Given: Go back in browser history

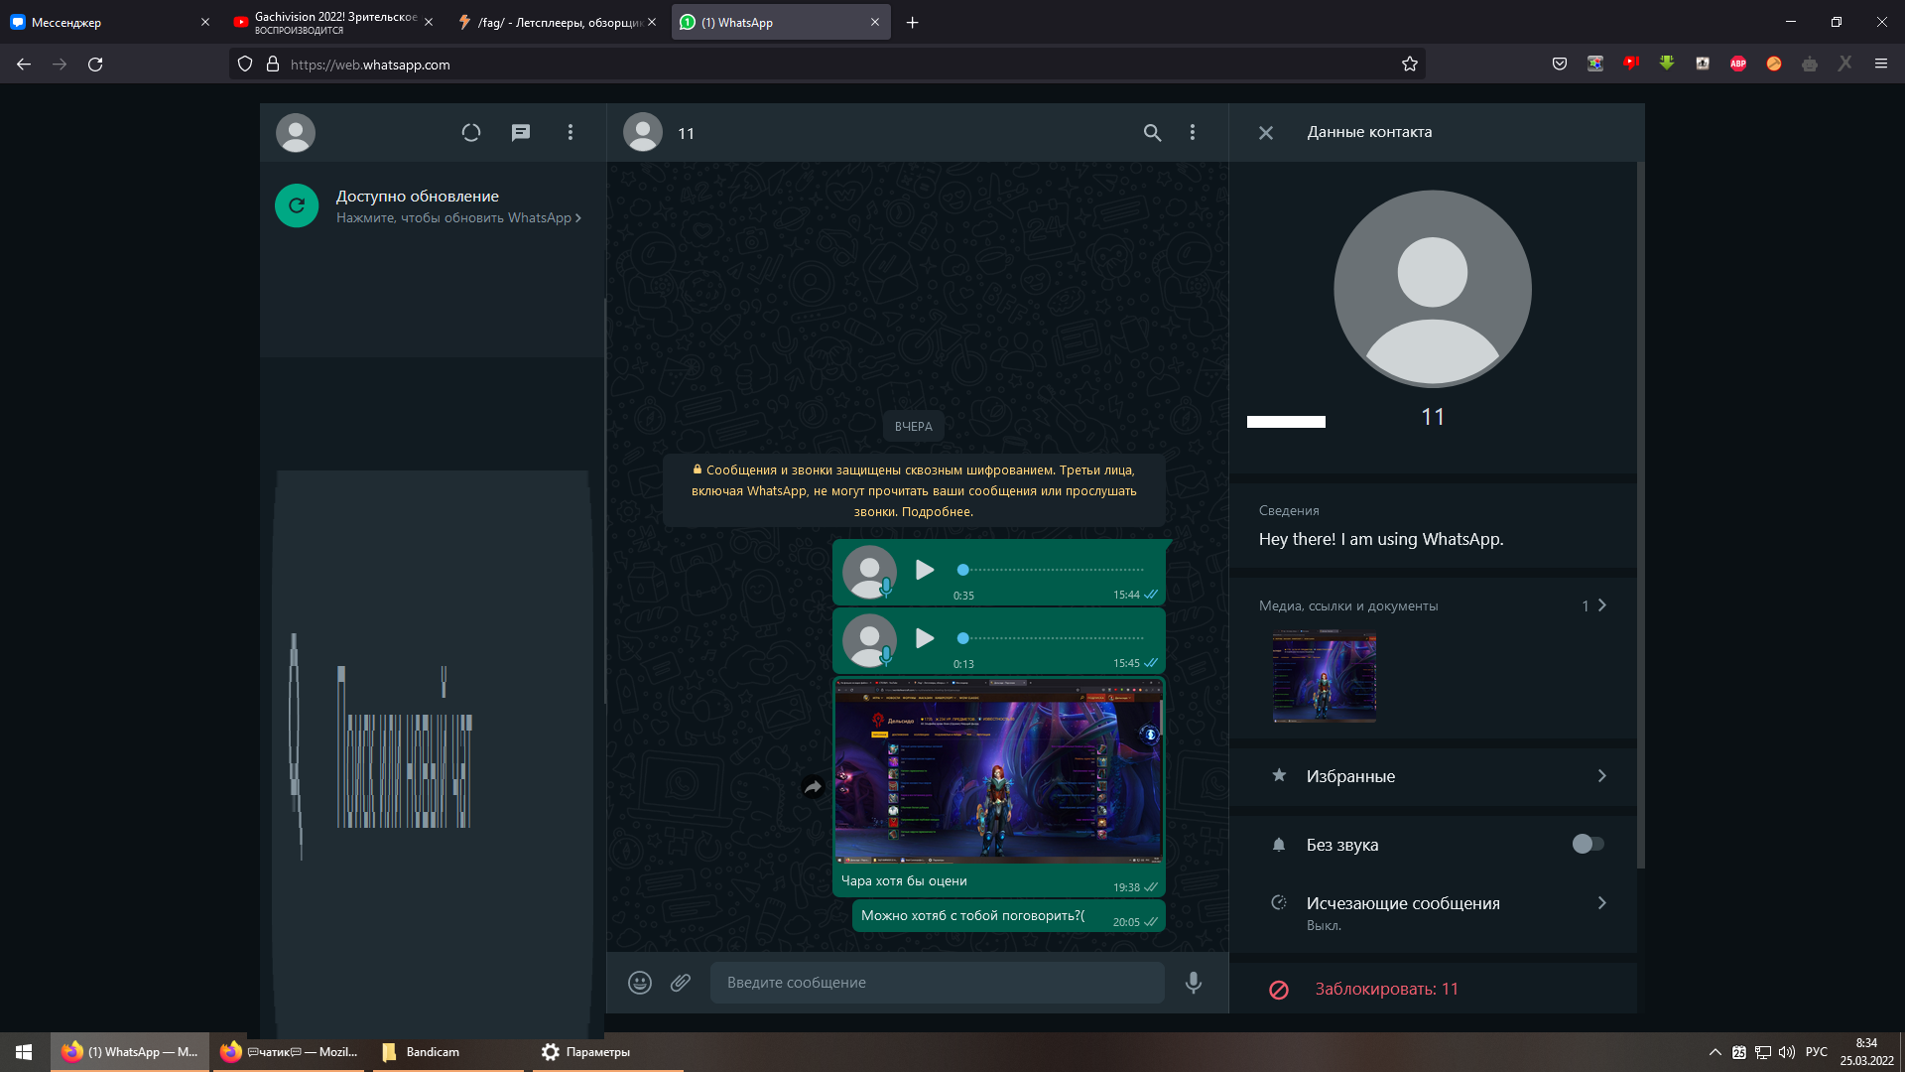Looking at the screenshot, I should (x=24, y=64).
